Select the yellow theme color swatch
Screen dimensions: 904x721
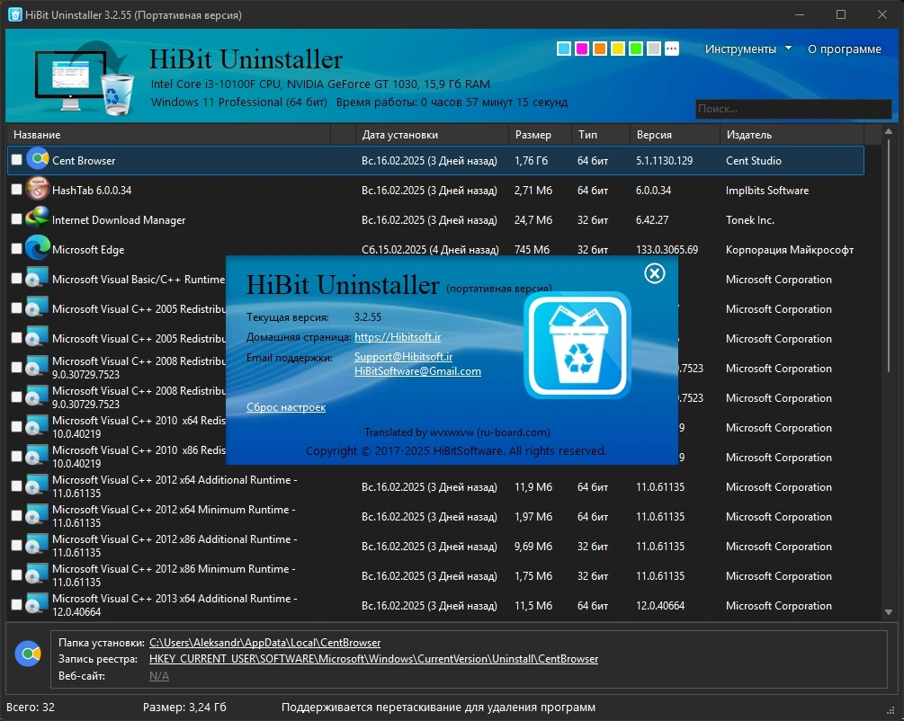[x=618, y=49]
